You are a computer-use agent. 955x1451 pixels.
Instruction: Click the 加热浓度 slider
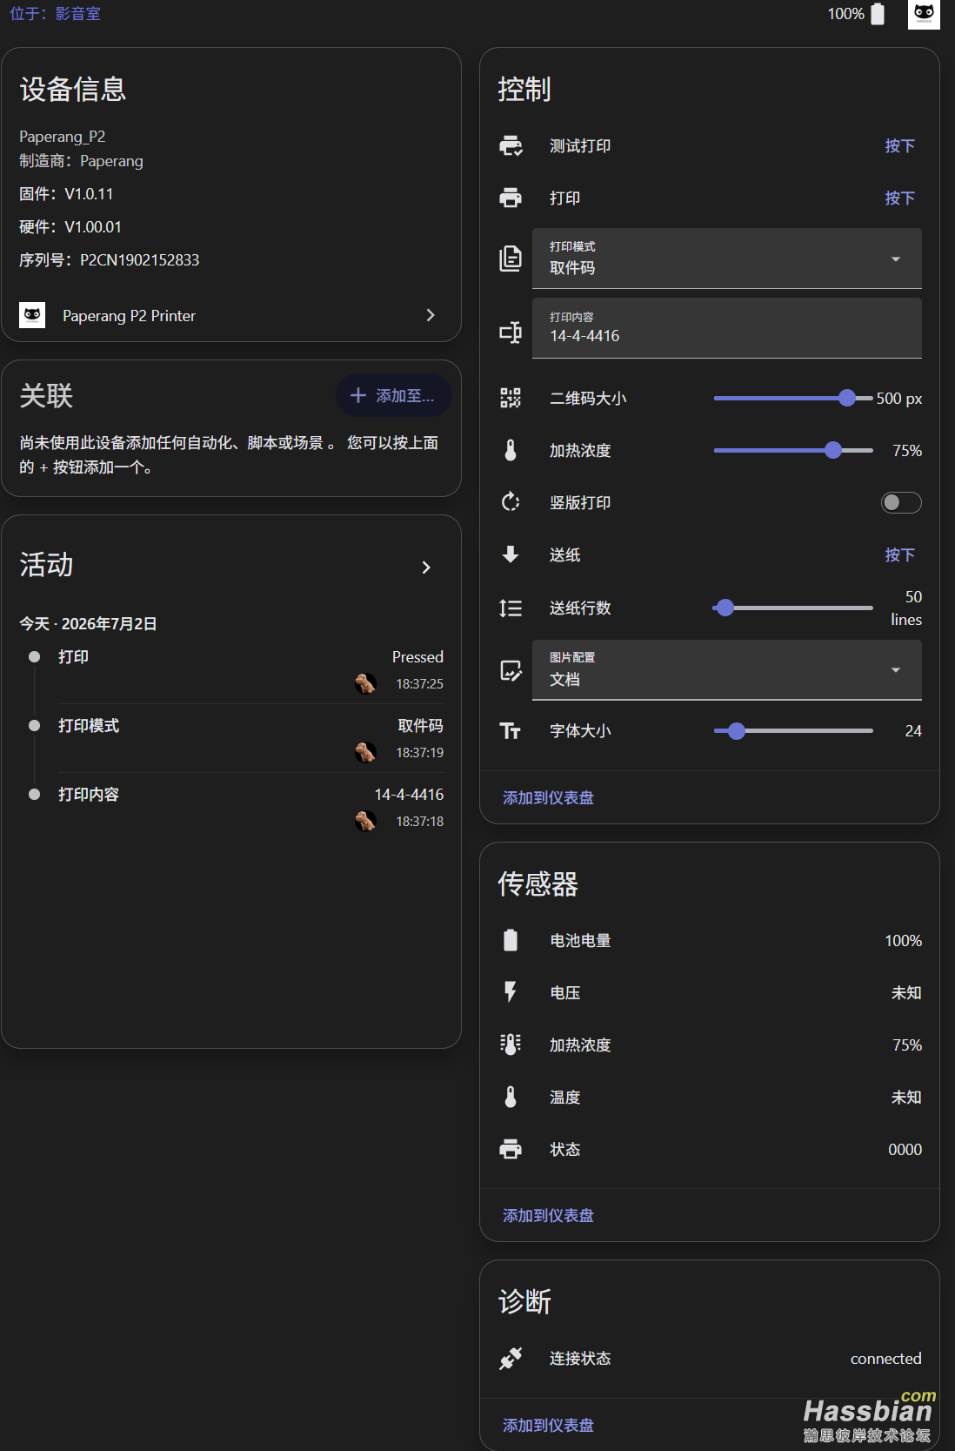793,450
